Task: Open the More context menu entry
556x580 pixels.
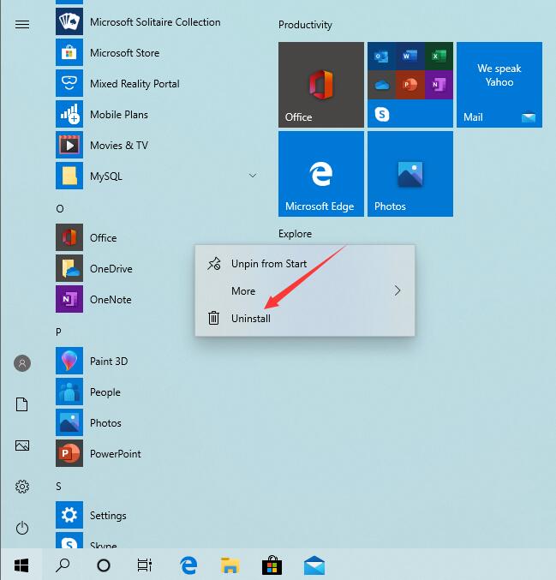Action: (x=305, y=291)
